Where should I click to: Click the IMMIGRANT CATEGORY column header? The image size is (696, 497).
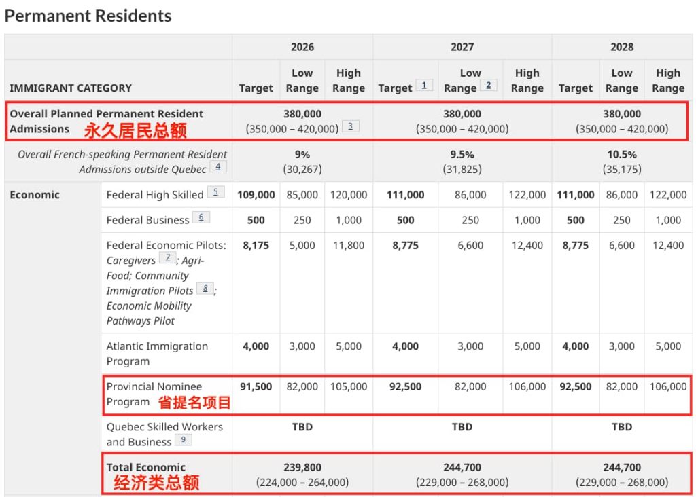point(71,88)
